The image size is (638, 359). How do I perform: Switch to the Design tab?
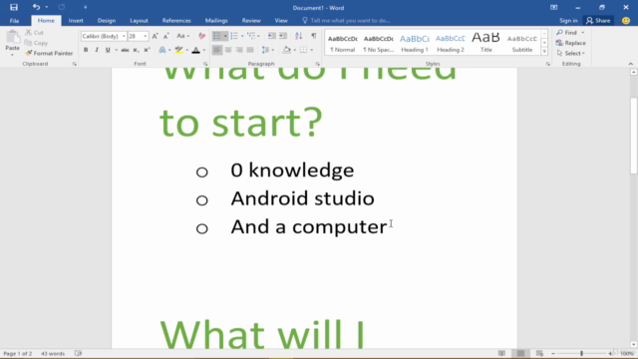point(107,20)
